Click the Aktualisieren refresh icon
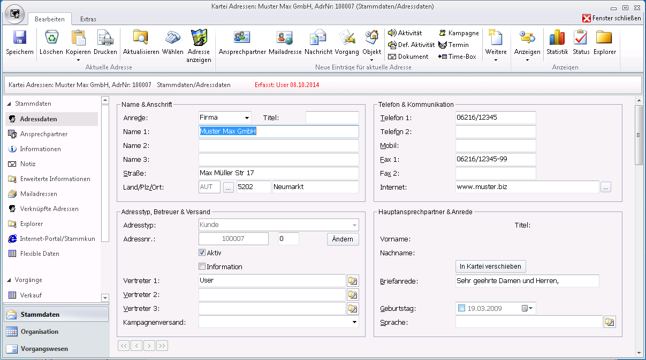The width and height of the screenshot is (646, 360). pyautogui.click(x=141, y=38)
